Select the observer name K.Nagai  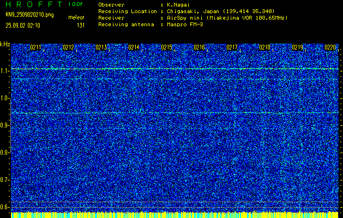click(x=178, y=5)
